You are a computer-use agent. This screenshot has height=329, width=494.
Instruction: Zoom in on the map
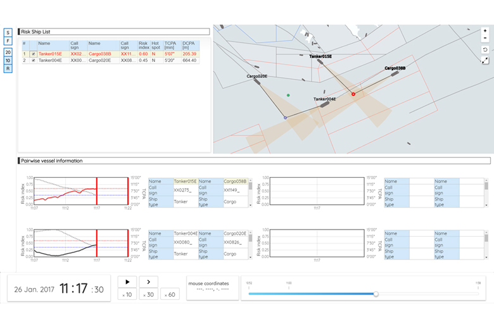[484, 30]
